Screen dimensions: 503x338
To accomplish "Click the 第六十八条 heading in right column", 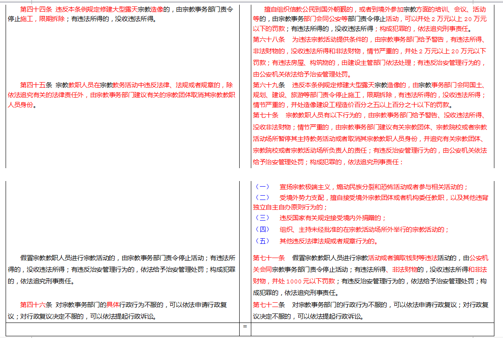I will [269, 40].
